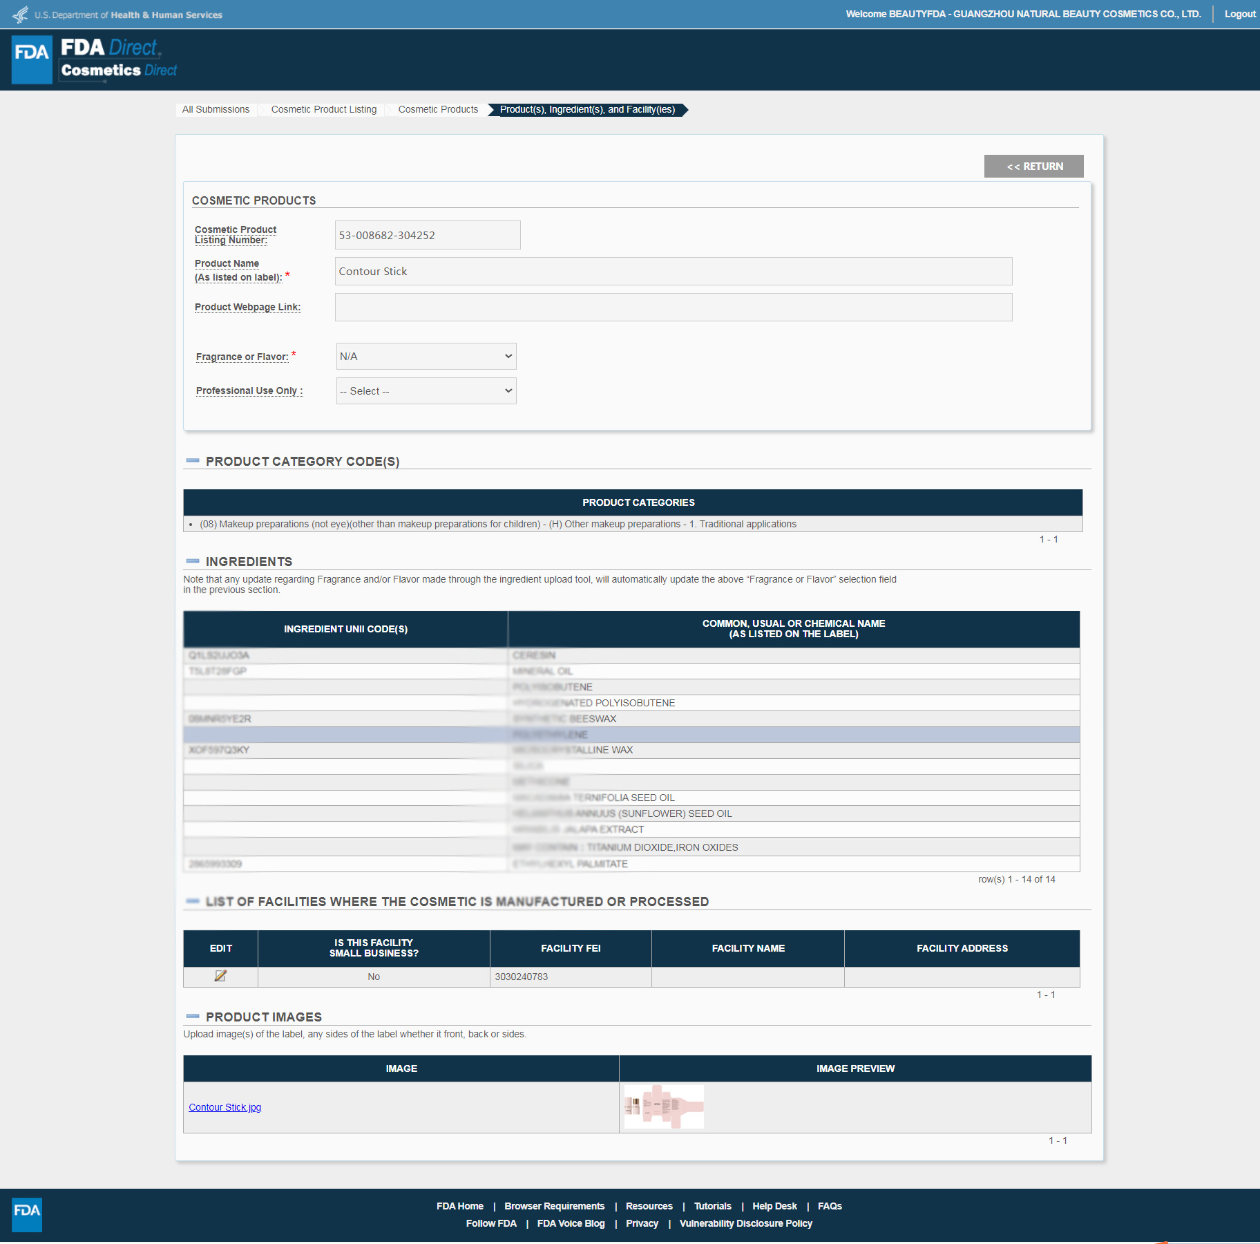Click the Facility Name column header
The image size is (1260, 1244).
click(x=748, y=948)
